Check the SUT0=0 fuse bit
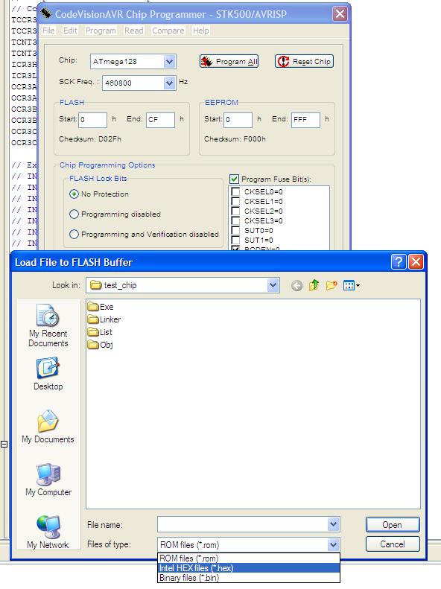The height and width of the screenshot is (589, 441). 235,231
